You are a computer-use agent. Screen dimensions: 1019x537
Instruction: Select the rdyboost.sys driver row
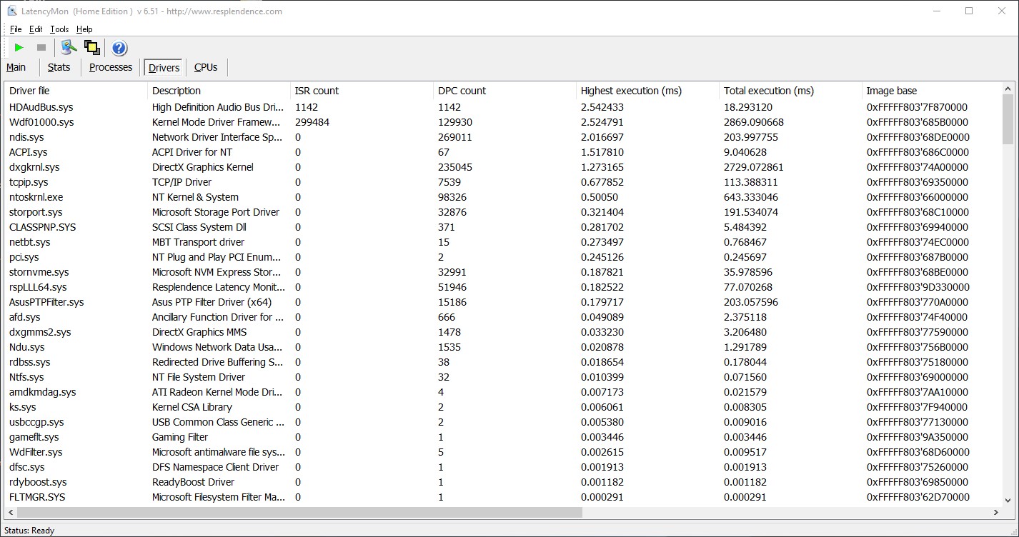click(x=503, y=482)
